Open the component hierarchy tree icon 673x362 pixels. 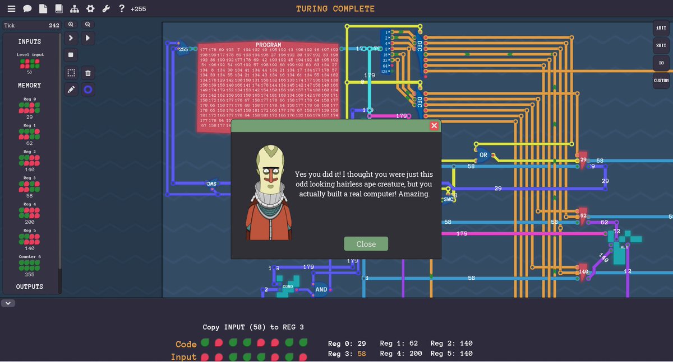pos(75,9)
